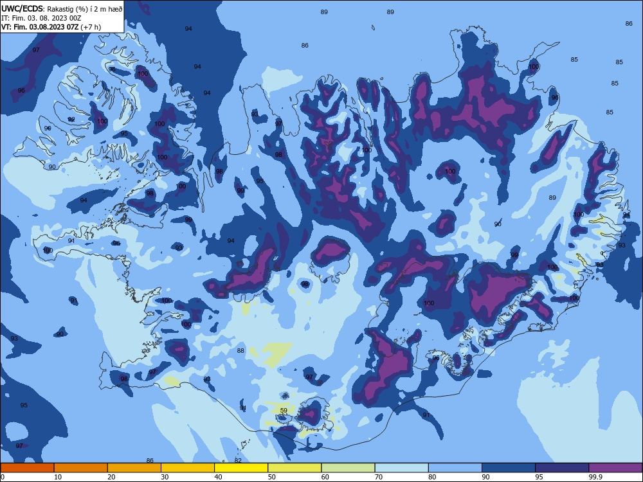The image size is (643, 482).
Task: Click the legend tick label '10'
Action: tap(58, 477)
